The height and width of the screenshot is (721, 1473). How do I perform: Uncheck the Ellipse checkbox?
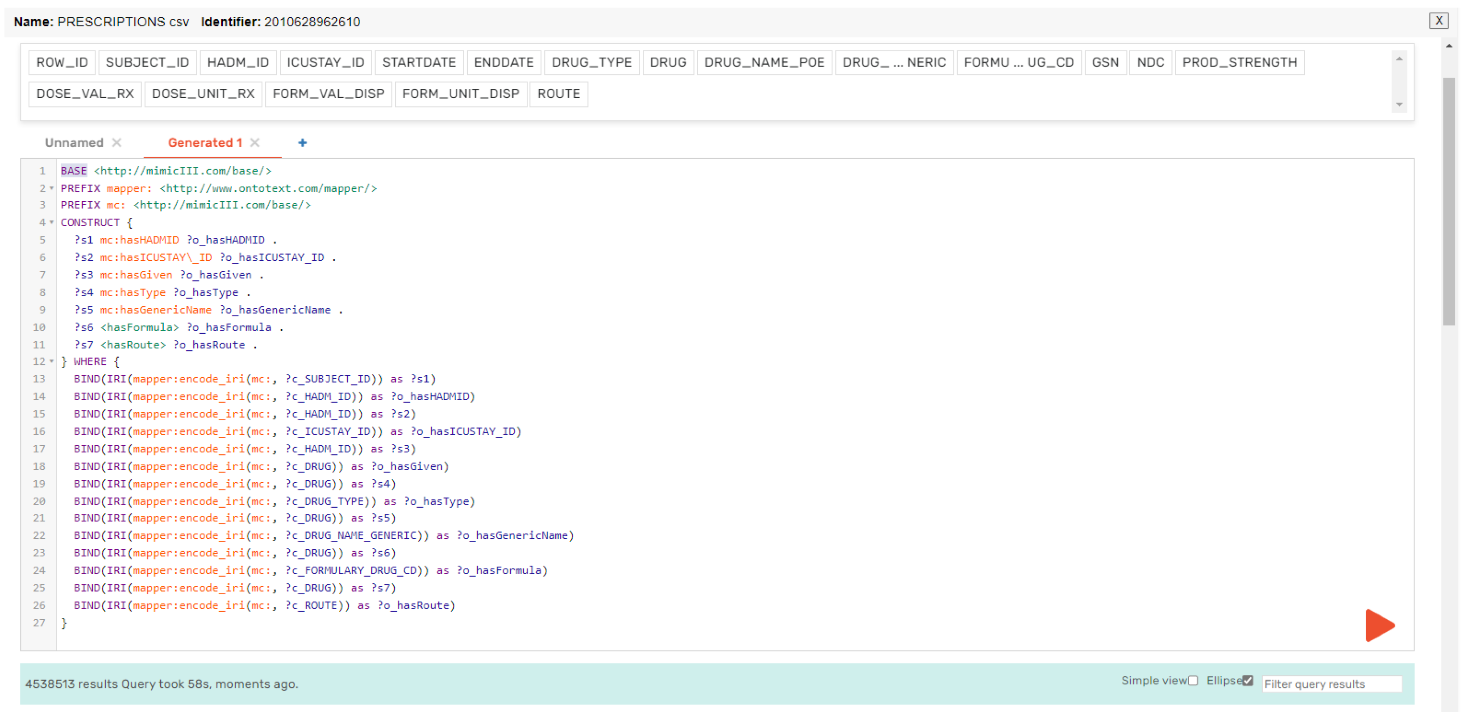[x=1248, y=680]
